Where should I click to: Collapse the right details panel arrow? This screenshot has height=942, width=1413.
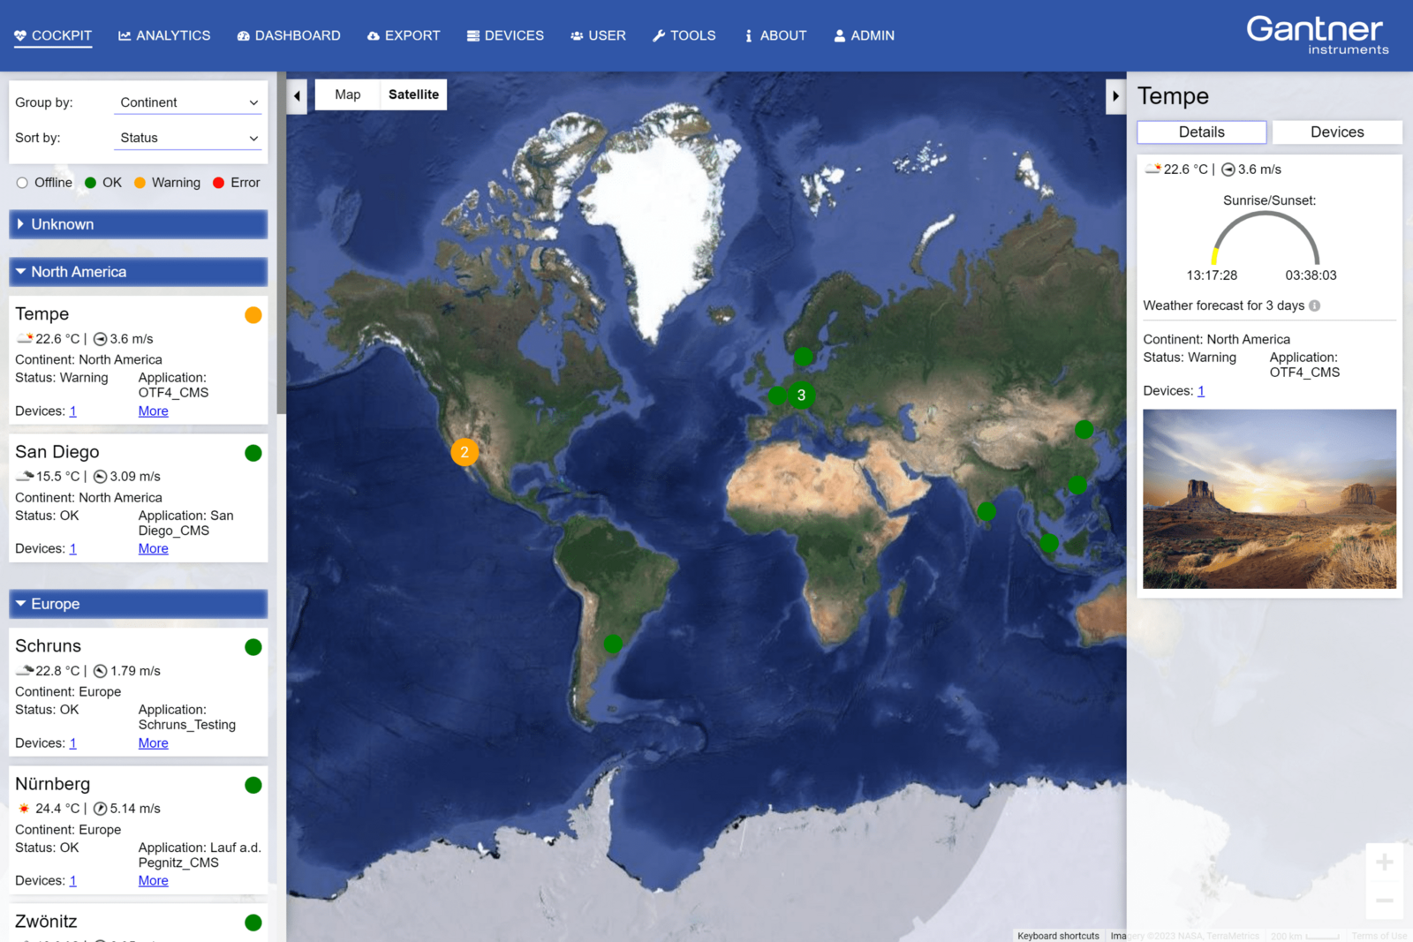coord(1115,95)
